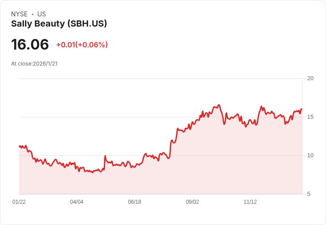Select the 01/22 date on x-axis

pos(19,202)
